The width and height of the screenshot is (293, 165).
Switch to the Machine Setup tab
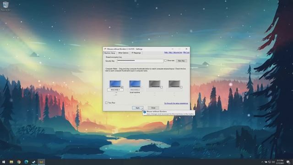click(110, 53)
